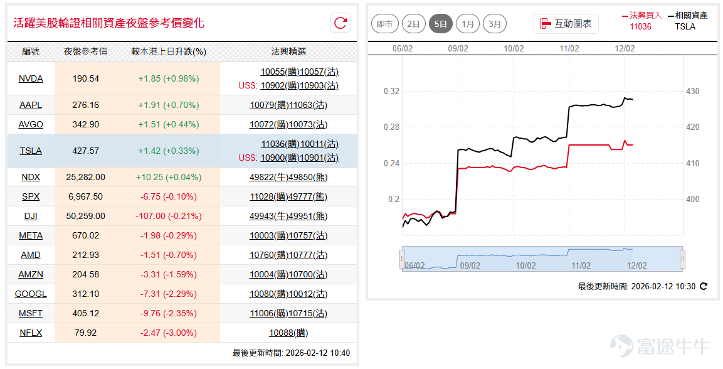Open NVDA call warrant 10055(購)
723x369 pixels.
(x=280, y=72)
